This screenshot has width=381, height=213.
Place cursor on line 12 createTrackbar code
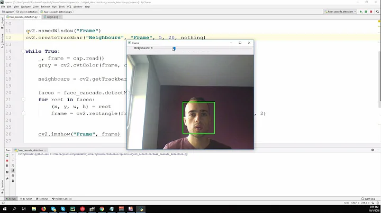coord(115,37)
